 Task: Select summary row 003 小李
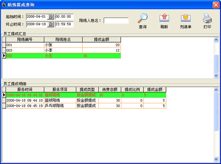coord(63,51)
